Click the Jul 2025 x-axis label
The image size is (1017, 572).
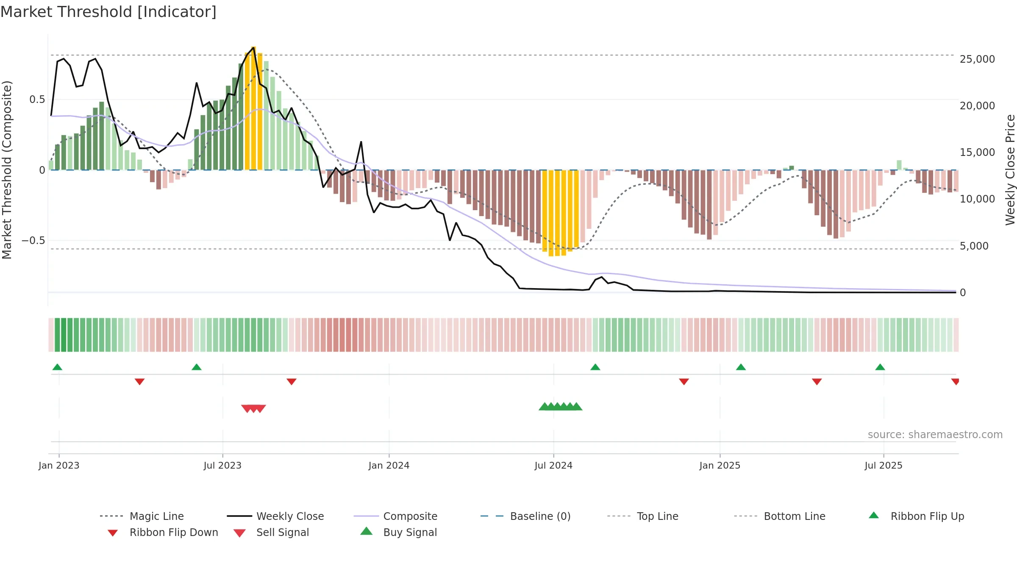pyautogui.click(x=884, y=466)
